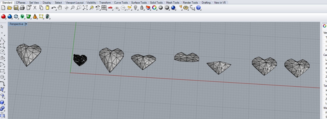Open the Select toolbar tab
Screen dimensions: 327x119
[58, 3]
